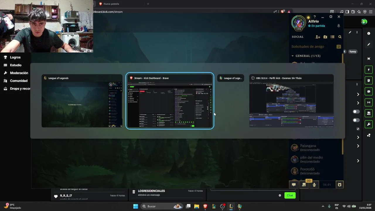Viewport: 375px width, 211px height.
Task: Open friend Poroto55 in friends list
Action: click(316, 171)
